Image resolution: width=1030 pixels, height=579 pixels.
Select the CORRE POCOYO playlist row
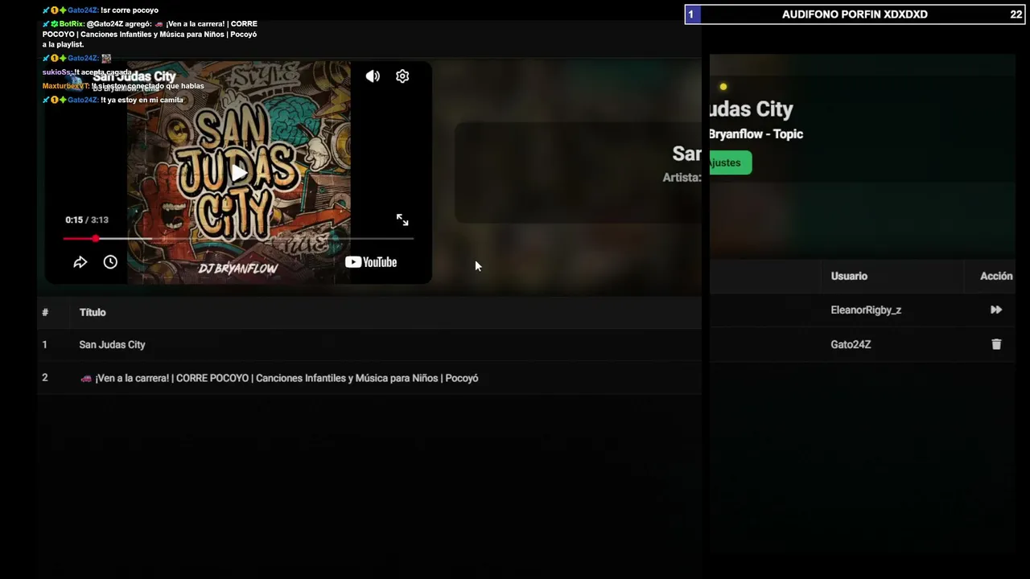click(369, 378)
